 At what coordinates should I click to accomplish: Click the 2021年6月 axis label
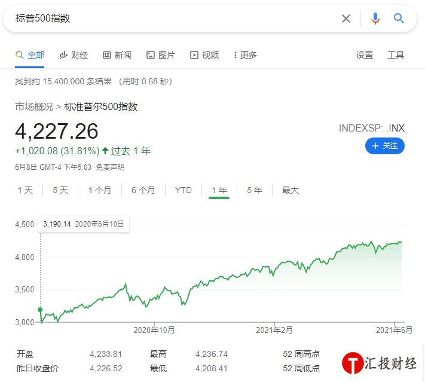coord(394,330)
